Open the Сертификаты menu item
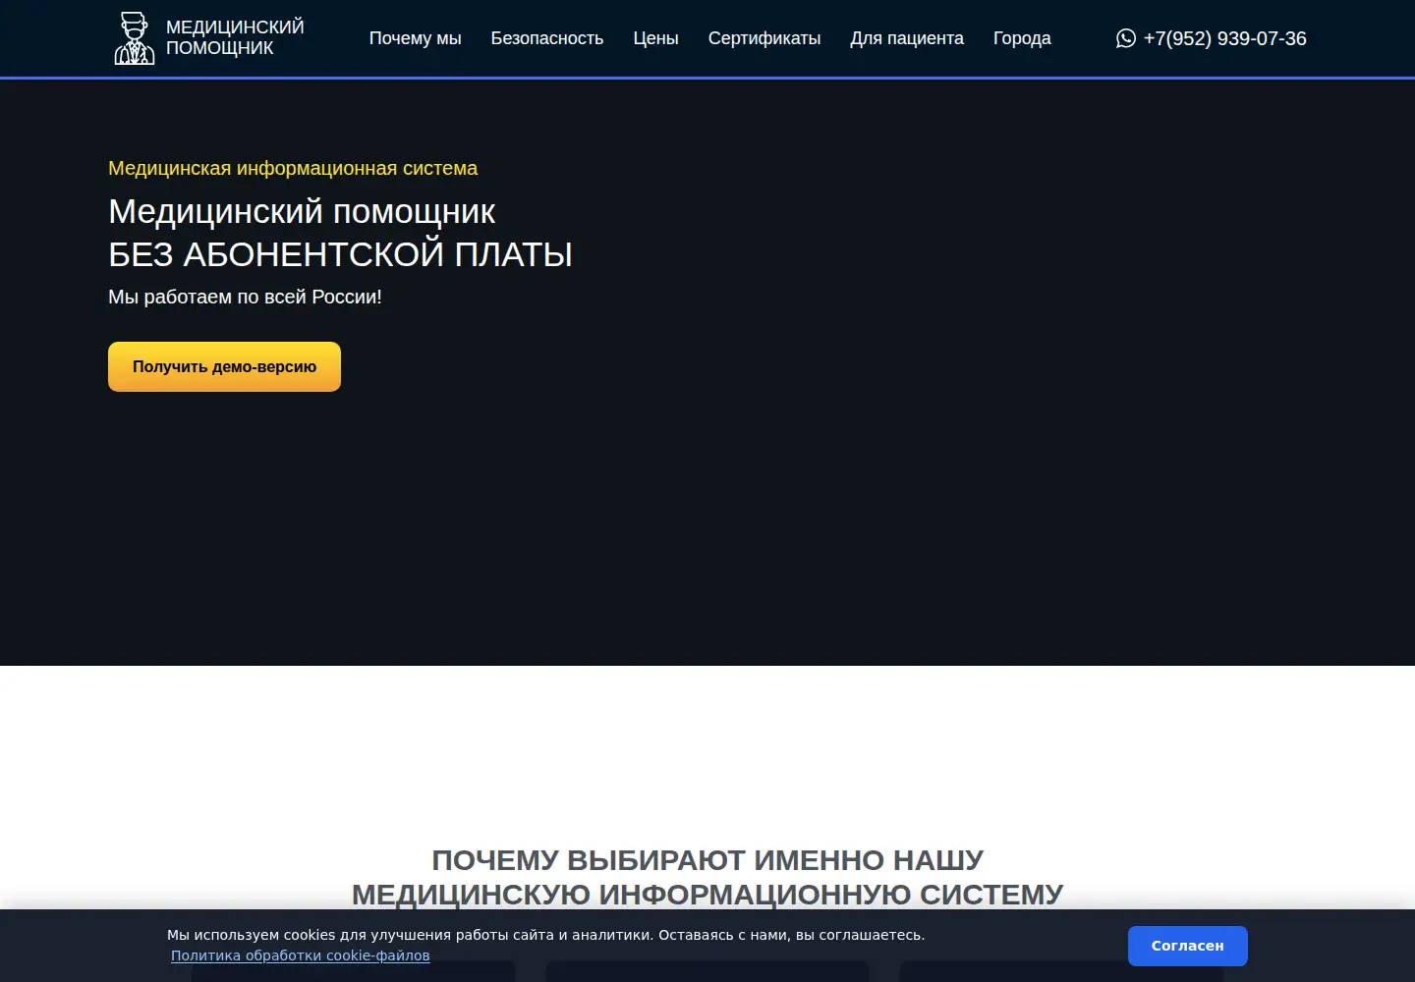Viewport: 1415px width, 982px height. click(x=764, y=38)
